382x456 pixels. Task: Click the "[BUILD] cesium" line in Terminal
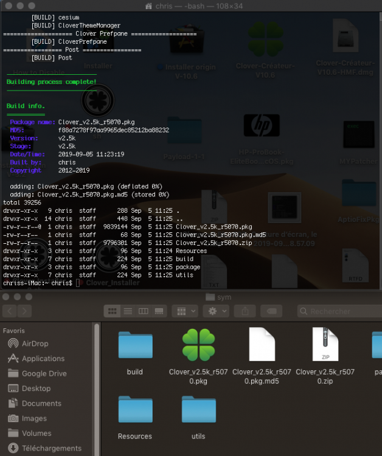coord(55,18)
